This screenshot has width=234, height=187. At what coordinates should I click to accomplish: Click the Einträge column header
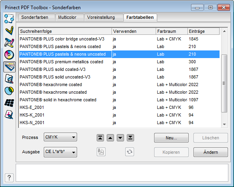pos(203,31)
